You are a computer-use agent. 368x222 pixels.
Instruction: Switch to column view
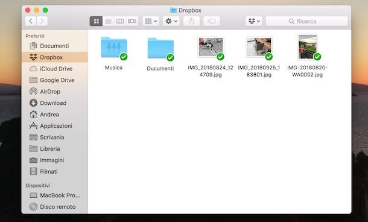120,21
